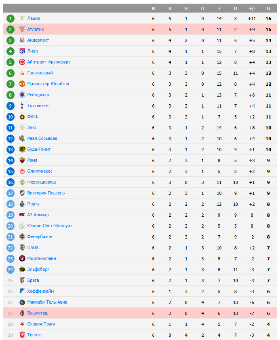Click the Slavia Praga crest icon
This screenshot has height=340, width=280.
[x=22, y=324]
